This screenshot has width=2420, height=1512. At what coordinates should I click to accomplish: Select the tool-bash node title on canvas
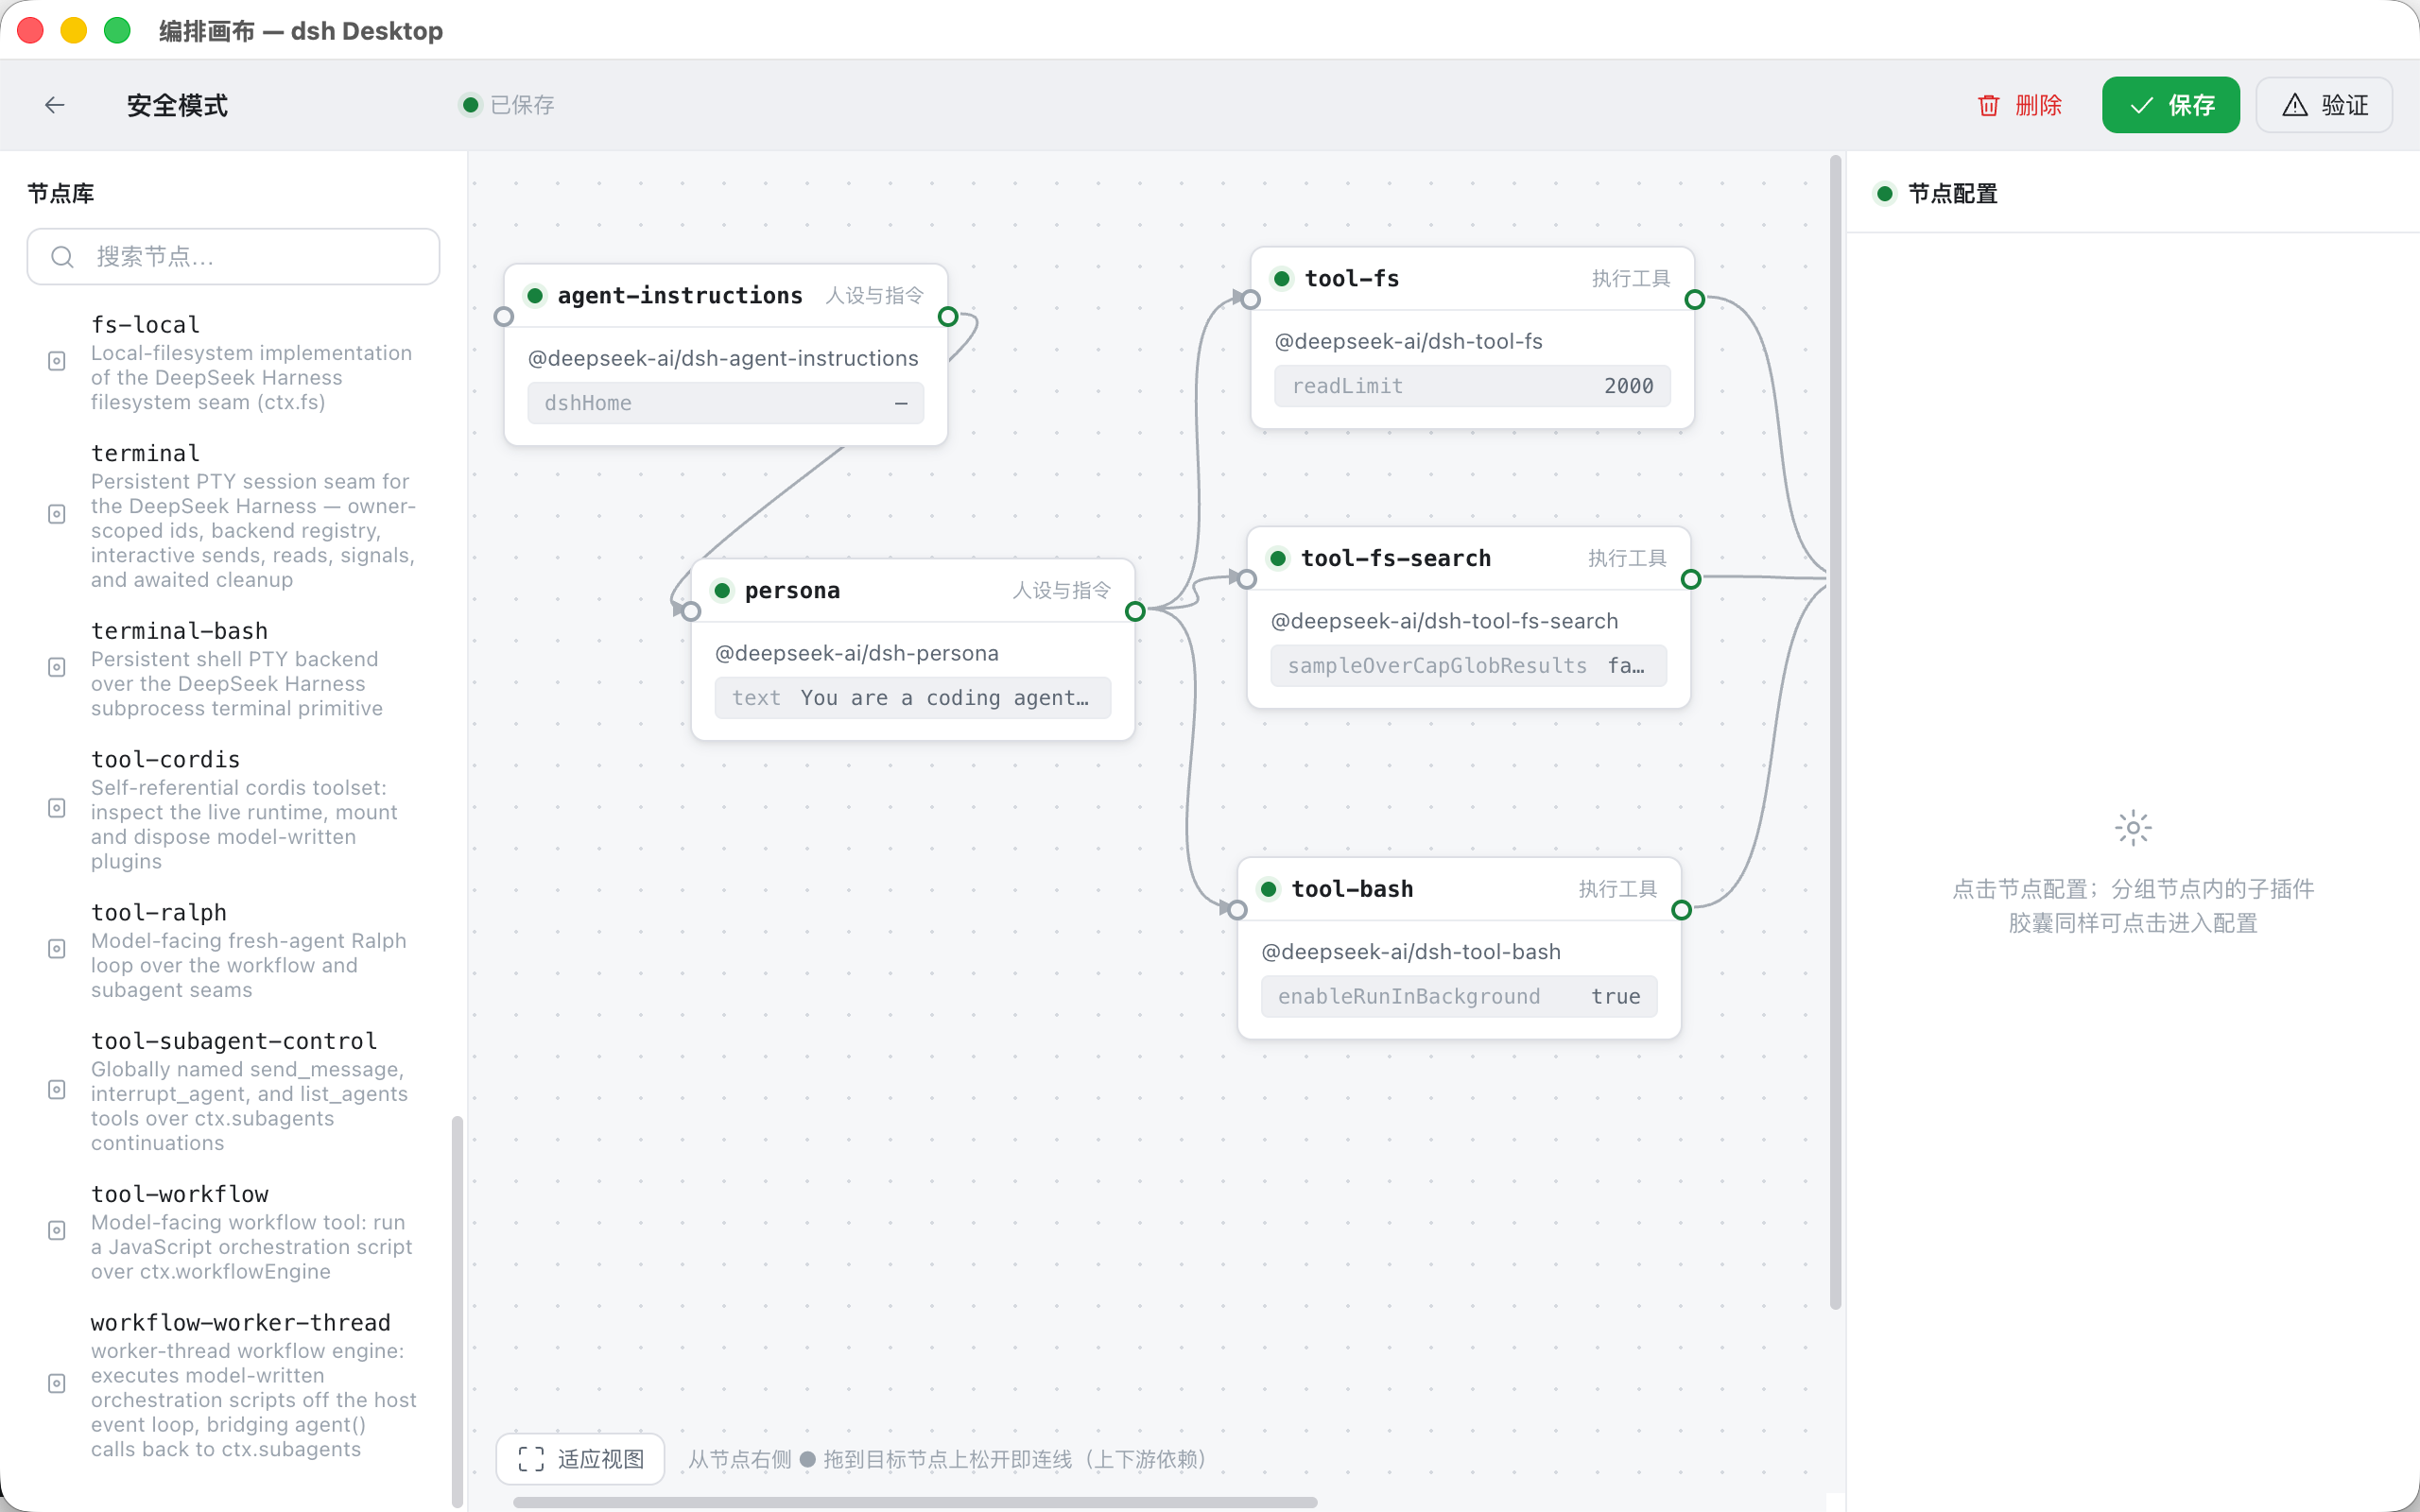pyautogui.click(x=1352, y=890)
